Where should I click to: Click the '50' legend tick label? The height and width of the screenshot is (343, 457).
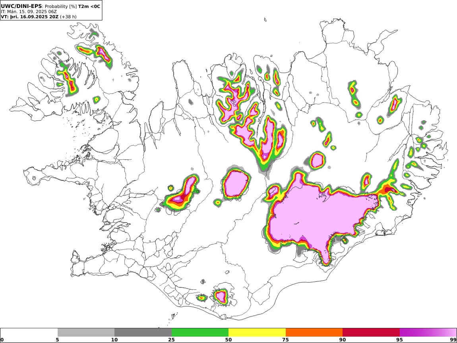click(x=228, y=340)
